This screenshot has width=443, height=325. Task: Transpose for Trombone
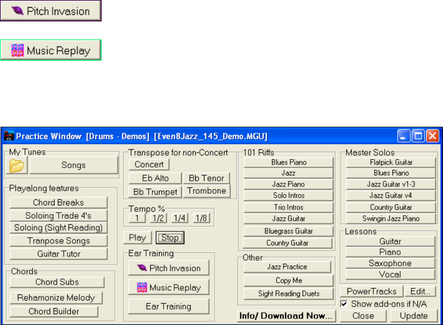pos(206,191)
